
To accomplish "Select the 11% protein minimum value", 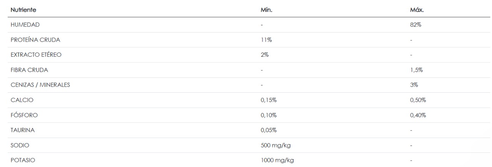I will (265, 40).
